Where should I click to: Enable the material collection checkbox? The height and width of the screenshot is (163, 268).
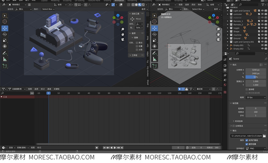tap(259, 17)
